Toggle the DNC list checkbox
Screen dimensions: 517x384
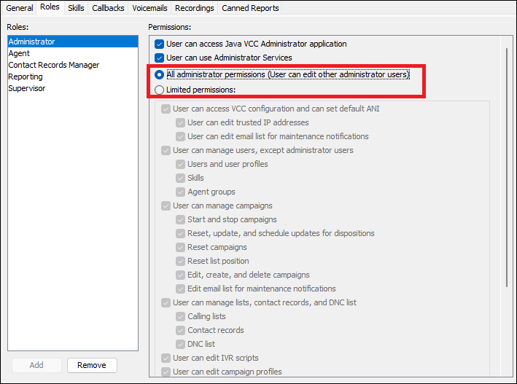click(x=180, y=344)
